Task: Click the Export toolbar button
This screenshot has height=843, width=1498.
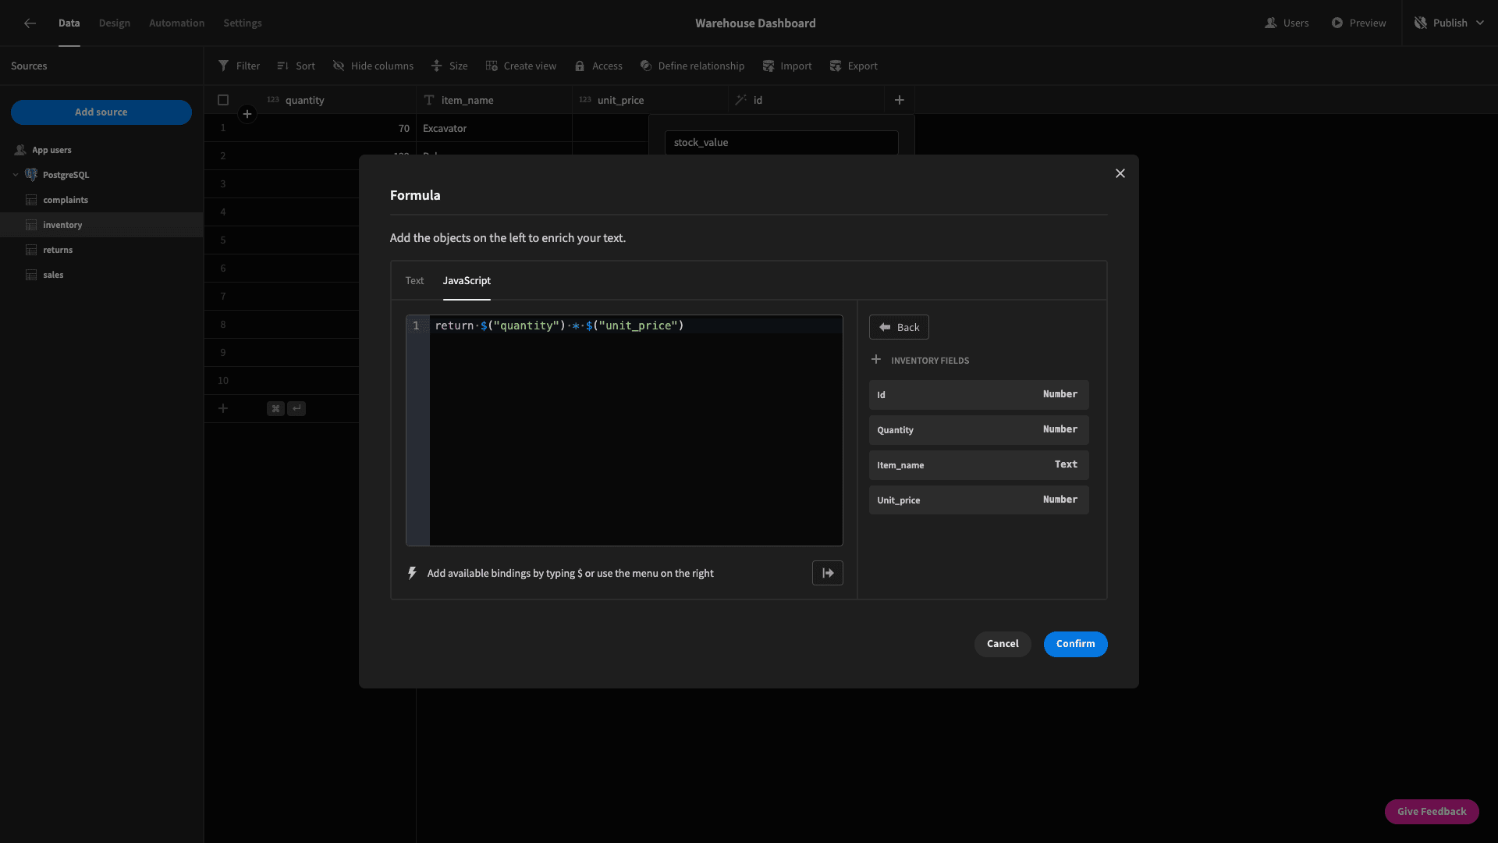Action: (x=853, y=66)
